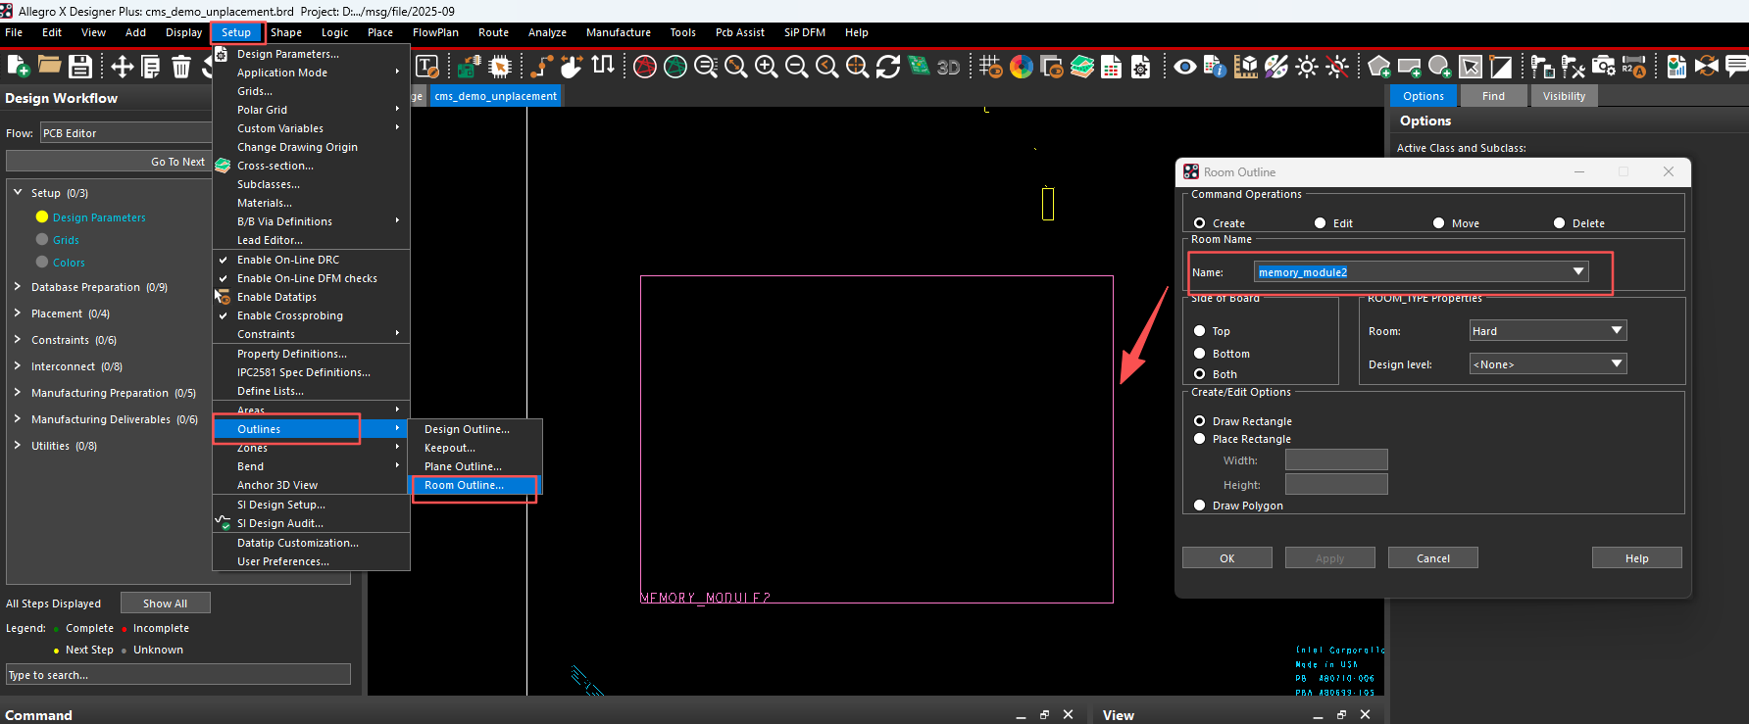Expand the Database Preparation workflow section
1749x724 pixels.
[x=18, y=287]
